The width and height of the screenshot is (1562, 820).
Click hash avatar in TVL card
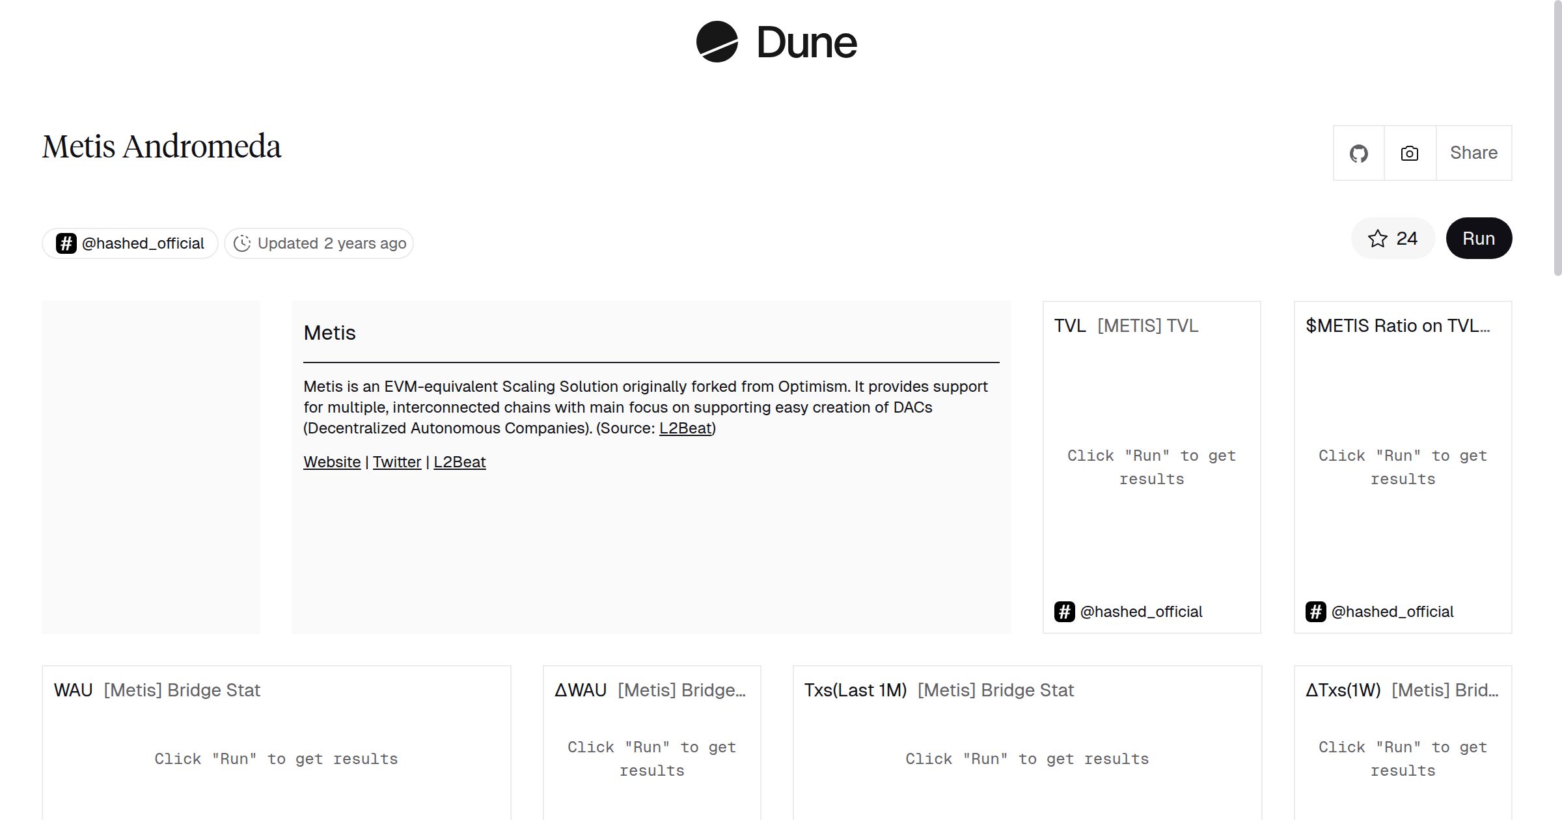pos(1064,612)
